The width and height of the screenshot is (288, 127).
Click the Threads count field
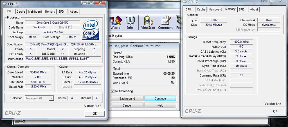click(x=97, y=98)
